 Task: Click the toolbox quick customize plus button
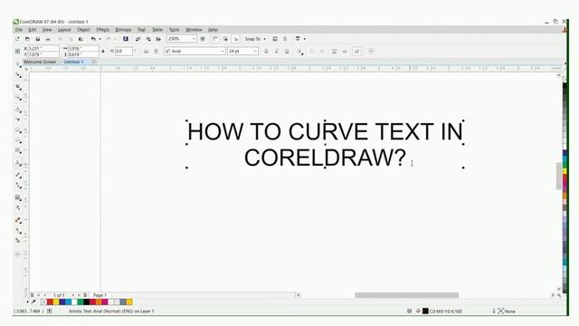18,254
